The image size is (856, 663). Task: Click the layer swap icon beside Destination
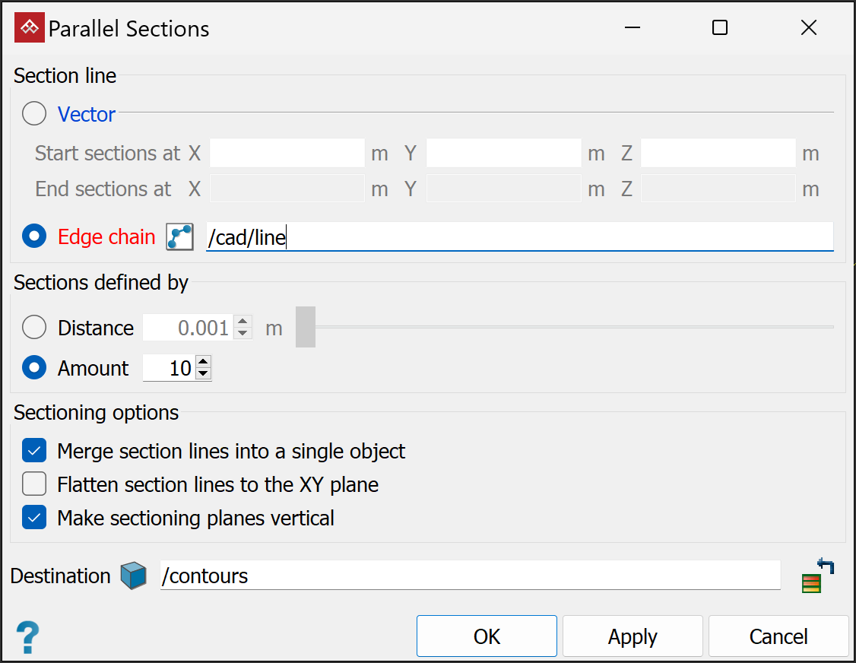tap(817, 576)
